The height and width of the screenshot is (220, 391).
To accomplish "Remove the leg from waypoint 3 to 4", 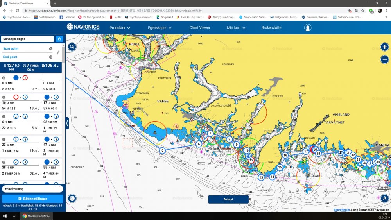I will [4, 139].
